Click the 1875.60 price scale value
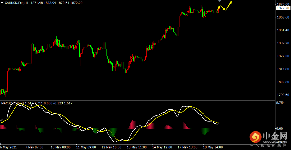This screenshot has height=150, width=291. coord(283,4)
